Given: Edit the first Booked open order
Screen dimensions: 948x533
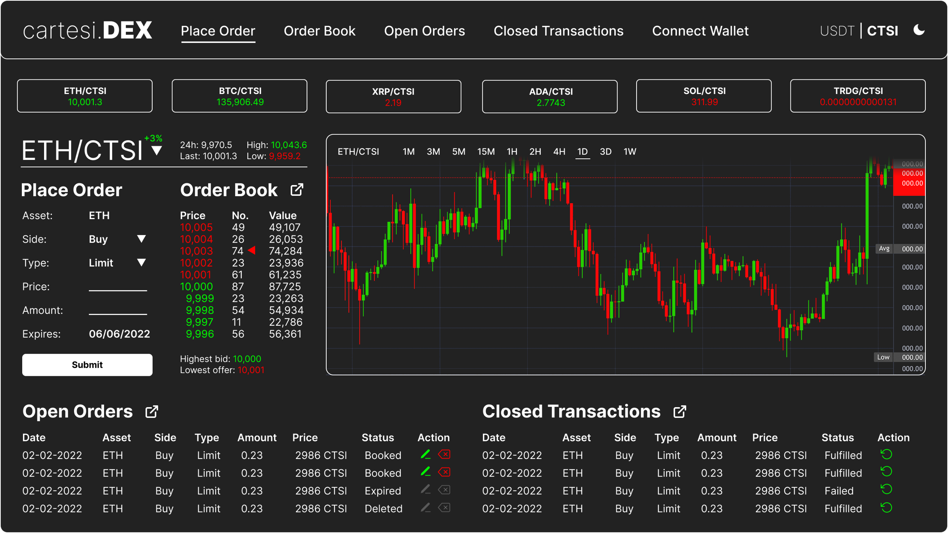Looking at the screenshot, I should tap(425, 454).
